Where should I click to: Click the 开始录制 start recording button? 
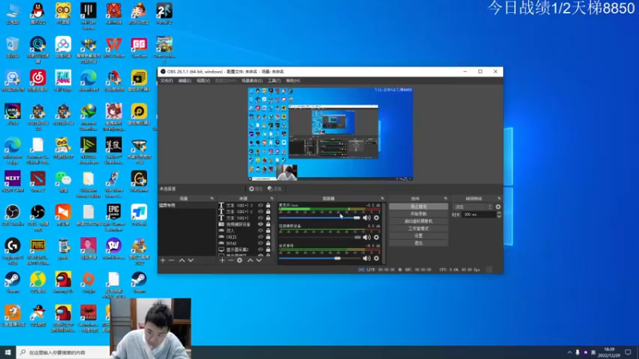[418, 214]
